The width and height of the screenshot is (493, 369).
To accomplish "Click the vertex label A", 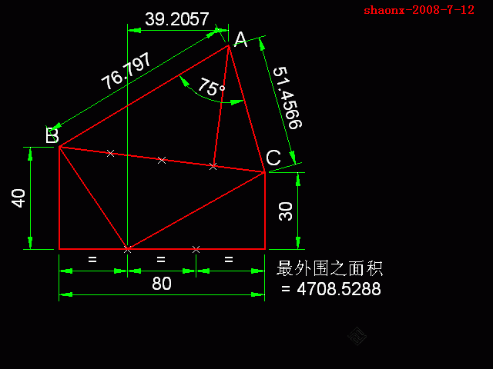I will pos(240,39).
